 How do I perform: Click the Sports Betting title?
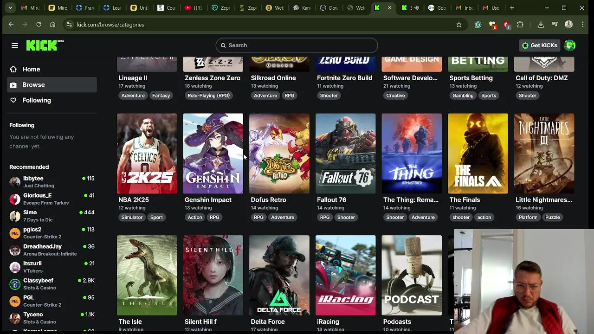[x=471, y=78]
